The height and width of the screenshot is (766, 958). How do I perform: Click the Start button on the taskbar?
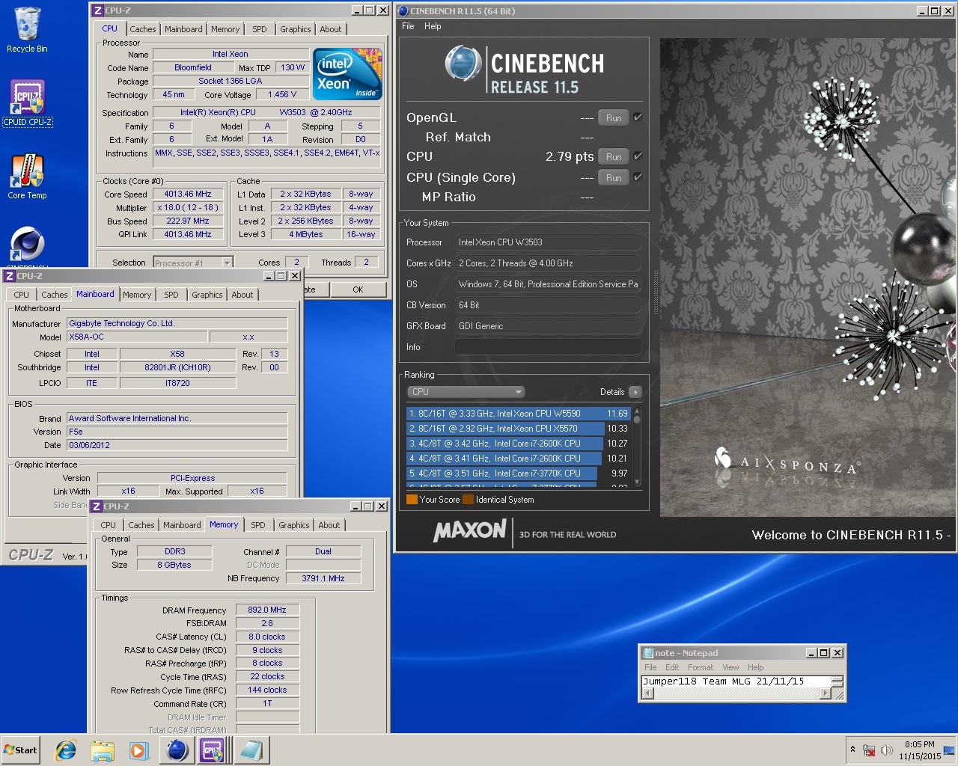click(x=21, y=750)
